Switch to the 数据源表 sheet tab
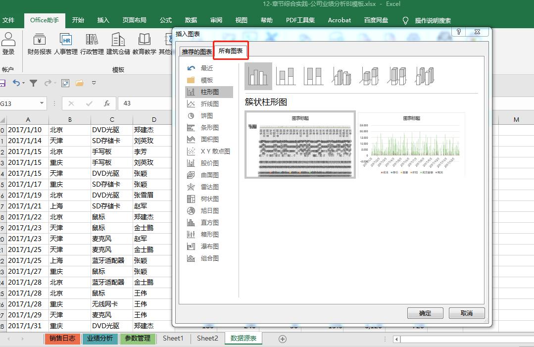 (243, 339)
